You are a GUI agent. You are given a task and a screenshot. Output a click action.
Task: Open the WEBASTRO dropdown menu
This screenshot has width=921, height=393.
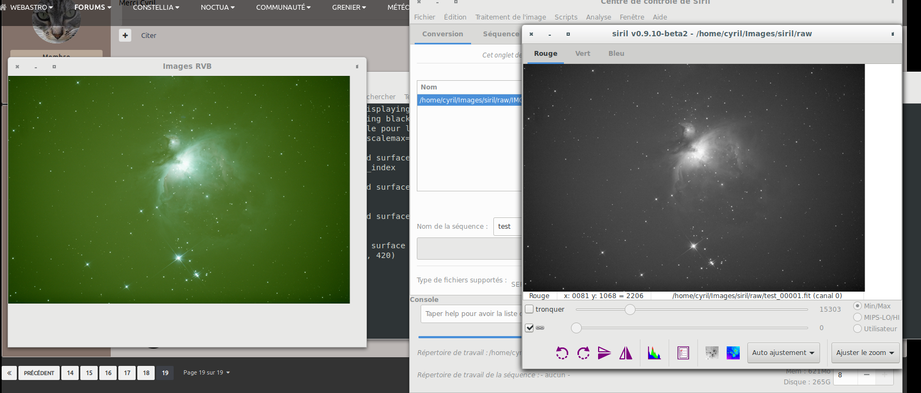click(x=31, y=8)
